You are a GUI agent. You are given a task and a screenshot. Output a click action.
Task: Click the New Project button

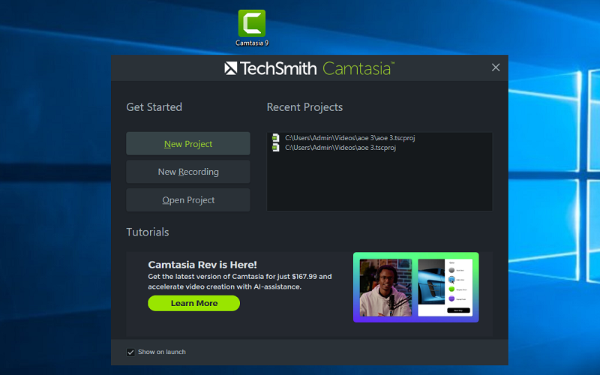[x=188, y=143]
